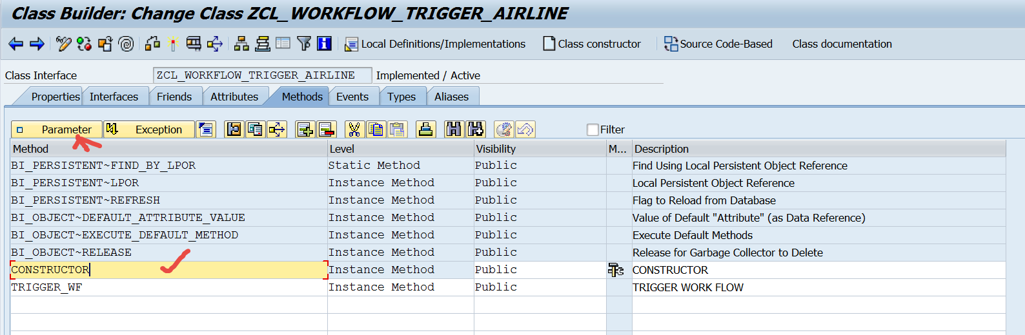
Task: Click the blue information icon
Action: point(324,44)
